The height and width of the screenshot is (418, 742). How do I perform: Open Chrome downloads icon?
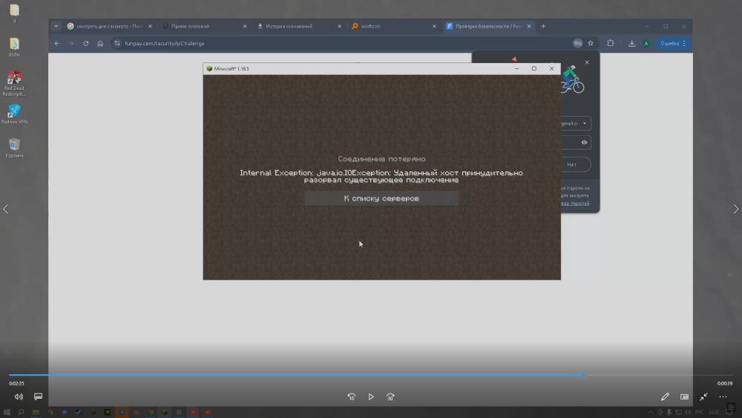631,43
